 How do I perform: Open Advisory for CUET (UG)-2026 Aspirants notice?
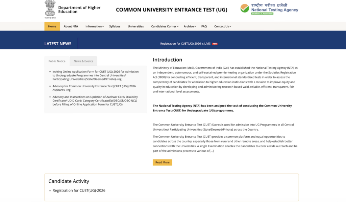click(x=94, y=88)
